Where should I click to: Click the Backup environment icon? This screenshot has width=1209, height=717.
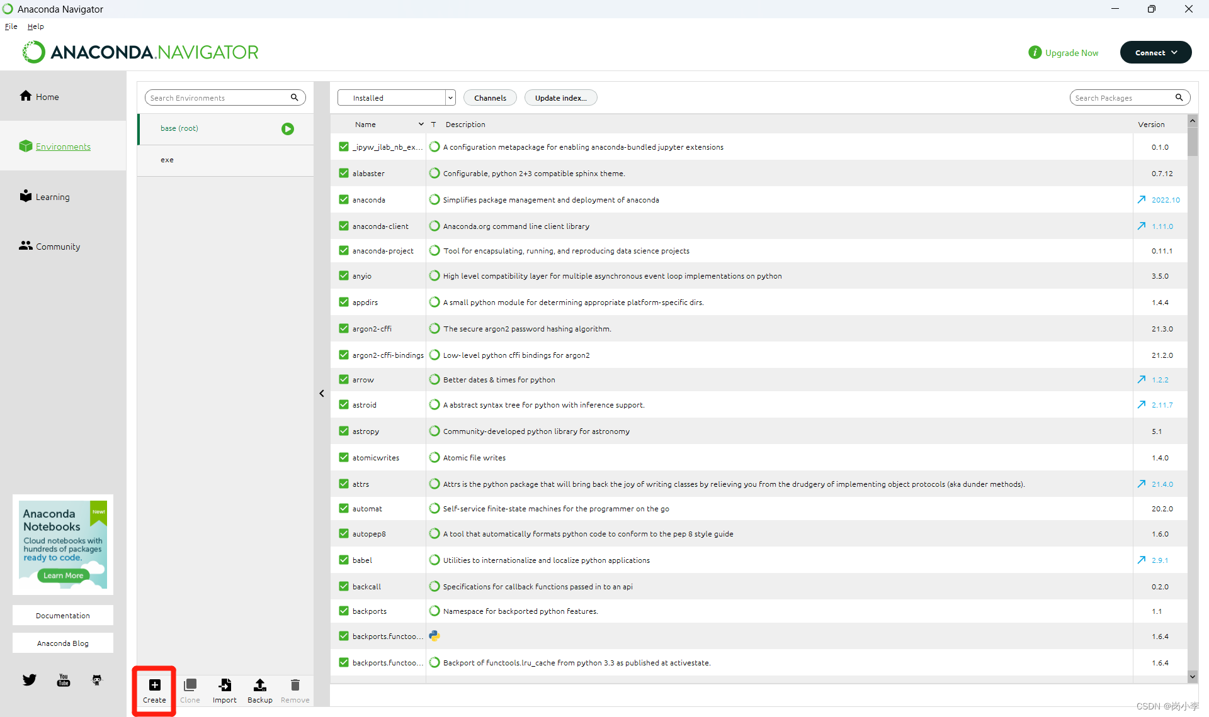coord(259,685)
